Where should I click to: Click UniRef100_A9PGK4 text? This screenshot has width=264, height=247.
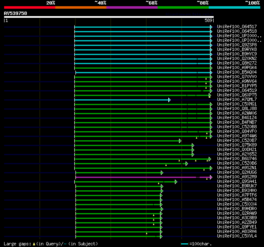point(237,68)
